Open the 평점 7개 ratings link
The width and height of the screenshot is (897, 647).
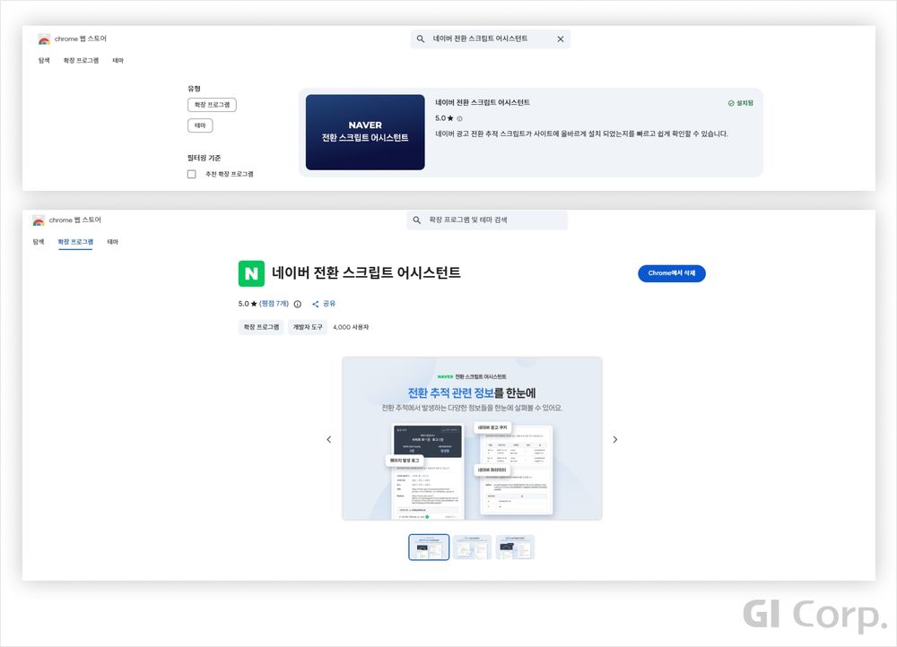(274, 304)
